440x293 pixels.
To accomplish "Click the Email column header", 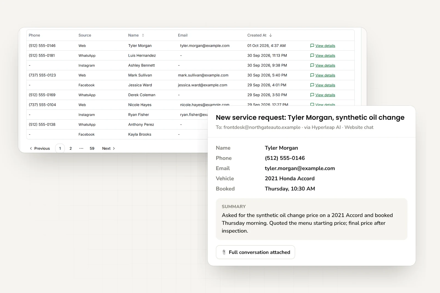I will pyautogui.click(x=183, y=35).
